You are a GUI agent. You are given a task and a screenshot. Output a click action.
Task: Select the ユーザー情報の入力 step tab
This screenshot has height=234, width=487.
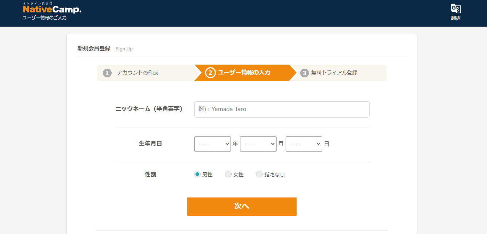(244, 73)
